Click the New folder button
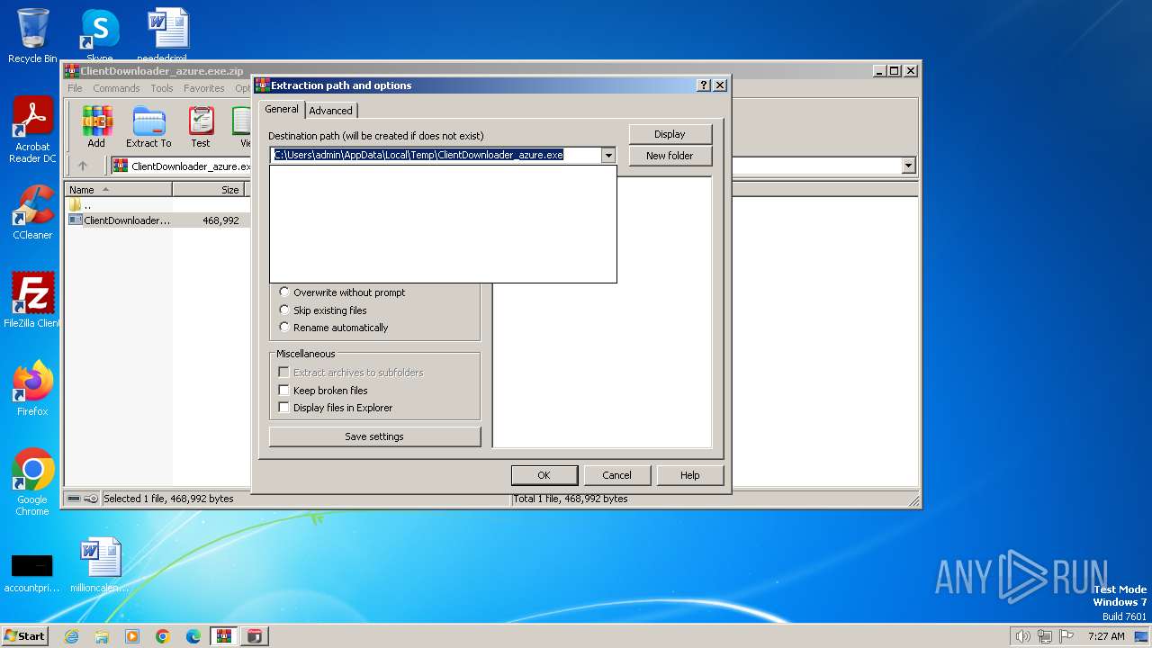 pyautogui.click(x=670, y=156)
